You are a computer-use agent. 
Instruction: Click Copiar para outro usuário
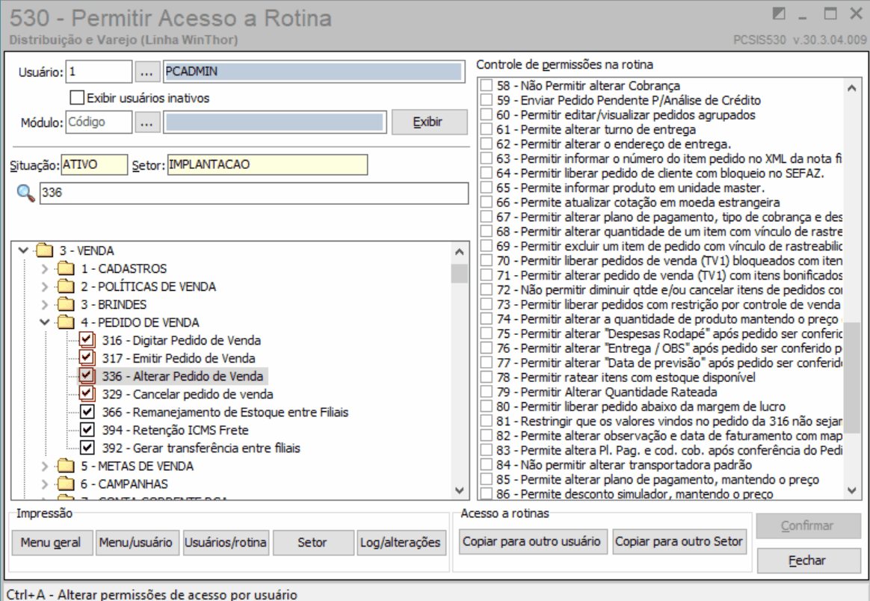(532, 541)
